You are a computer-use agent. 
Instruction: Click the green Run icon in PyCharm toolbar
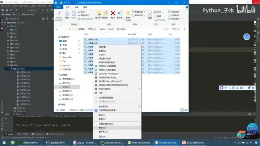coord(43,10)
